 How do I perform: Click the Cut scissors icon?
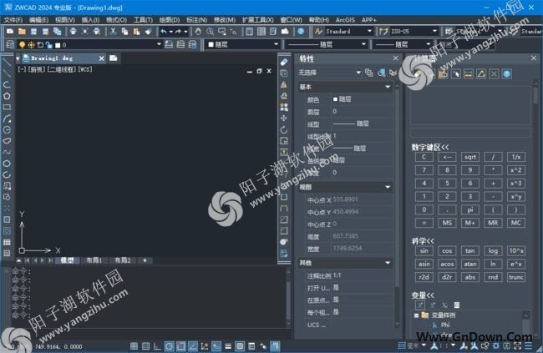point(113,32)
